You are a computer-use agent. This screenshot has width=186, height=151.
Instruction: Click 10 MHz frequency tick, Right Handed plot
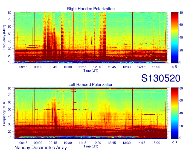[x=10, y=62]
